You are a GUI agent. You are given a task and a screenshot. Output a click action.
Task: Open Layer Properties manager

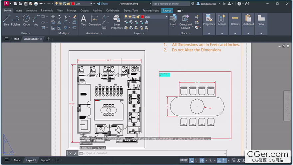pyautogui.click(x=117, y=22)
